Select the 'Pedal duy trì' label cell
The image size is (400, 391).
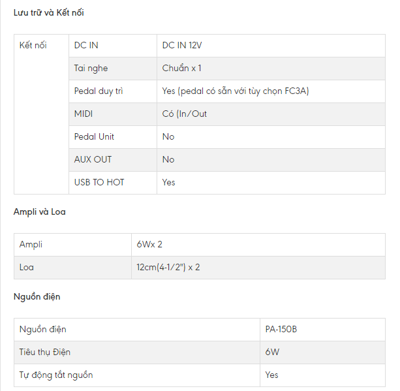click(98, 91)
